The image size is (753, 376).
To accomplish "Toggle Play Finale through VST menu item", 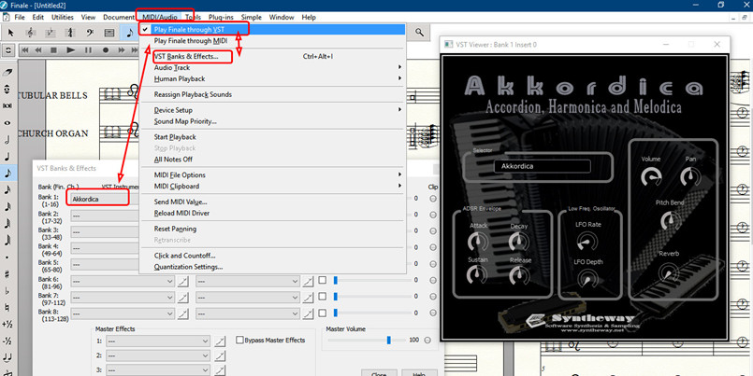I will [x=273, y=29].
